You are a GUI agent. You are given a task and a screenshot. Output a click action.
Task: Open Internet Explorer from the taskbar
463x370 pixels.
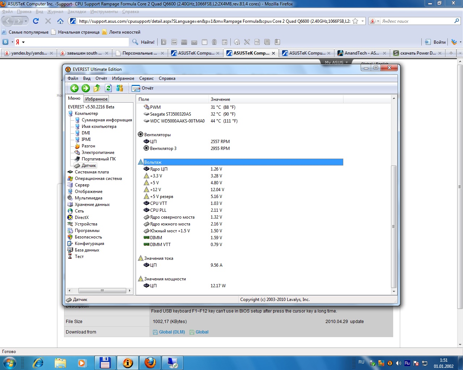coord(38,362)
